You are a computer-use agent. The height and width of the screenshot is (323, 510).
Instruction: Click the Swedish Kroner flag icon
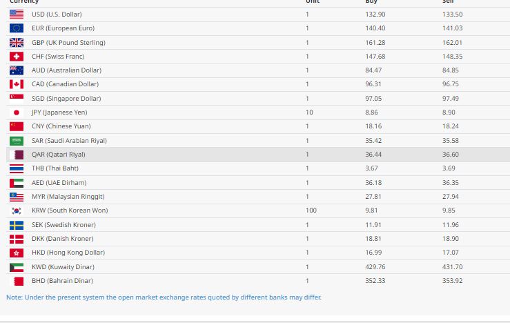tap(17, 225)
